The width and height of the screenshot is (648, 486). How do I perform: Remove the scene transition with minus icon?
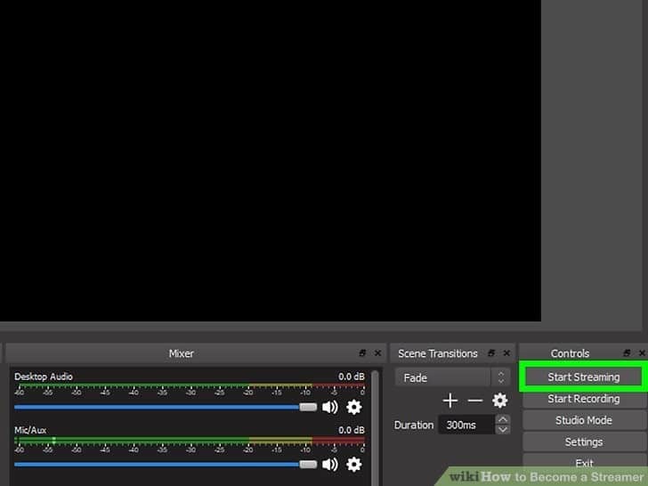475,401
